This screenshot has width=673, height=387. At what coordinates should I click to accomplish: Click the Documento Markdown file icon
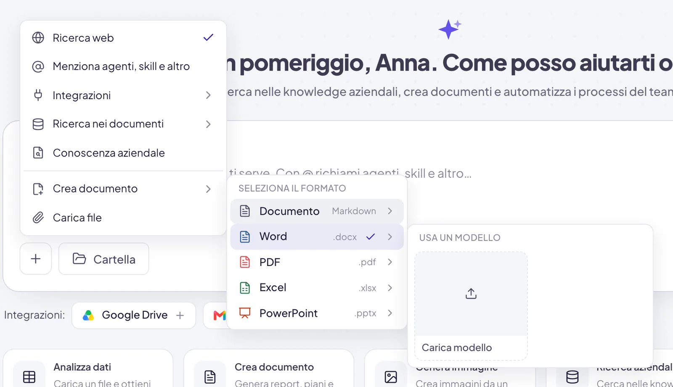(x=245, y=211)
